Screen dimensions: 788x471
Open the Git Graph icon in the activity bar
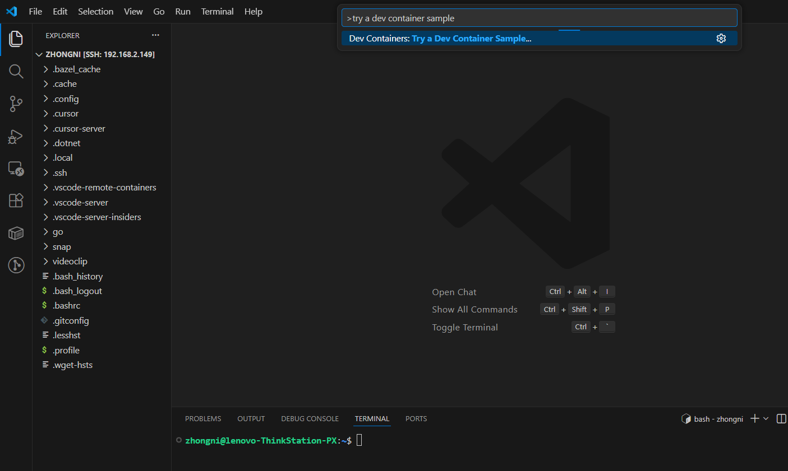click(x=16, y=265)
